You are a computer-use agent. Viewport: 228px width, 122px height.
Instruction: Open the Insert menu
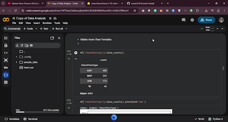pos(37,23)
